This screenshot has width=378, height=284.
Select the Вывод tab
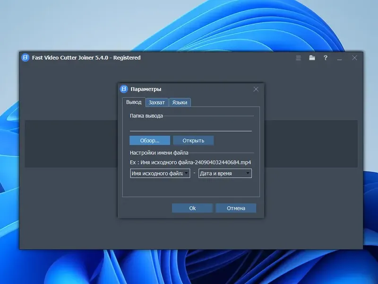(x=134, y=102)
